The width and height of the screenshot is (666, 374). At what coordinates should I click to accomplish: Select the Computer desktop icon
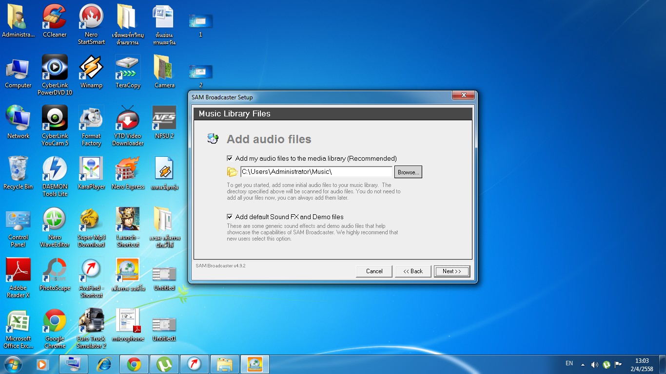point(18,72)
